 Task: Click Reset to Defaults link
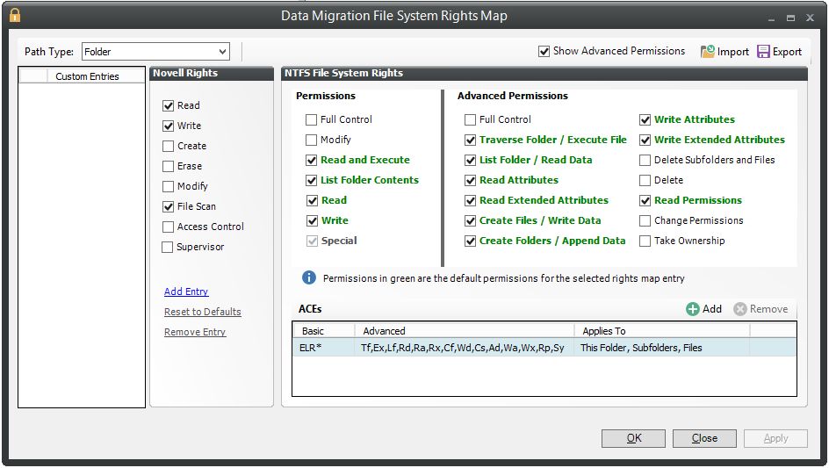202,312
